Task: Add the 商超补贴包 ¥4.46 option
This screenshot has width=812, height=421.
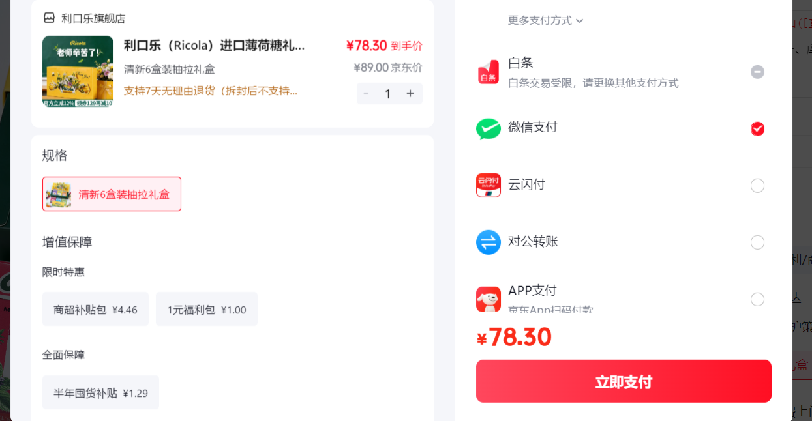Action: (95, 309)
